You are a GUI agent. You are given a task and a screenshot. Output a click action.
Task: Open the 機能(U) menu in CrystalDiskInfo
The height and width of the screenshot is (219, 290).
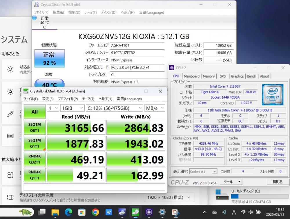[x=74, y=12]
